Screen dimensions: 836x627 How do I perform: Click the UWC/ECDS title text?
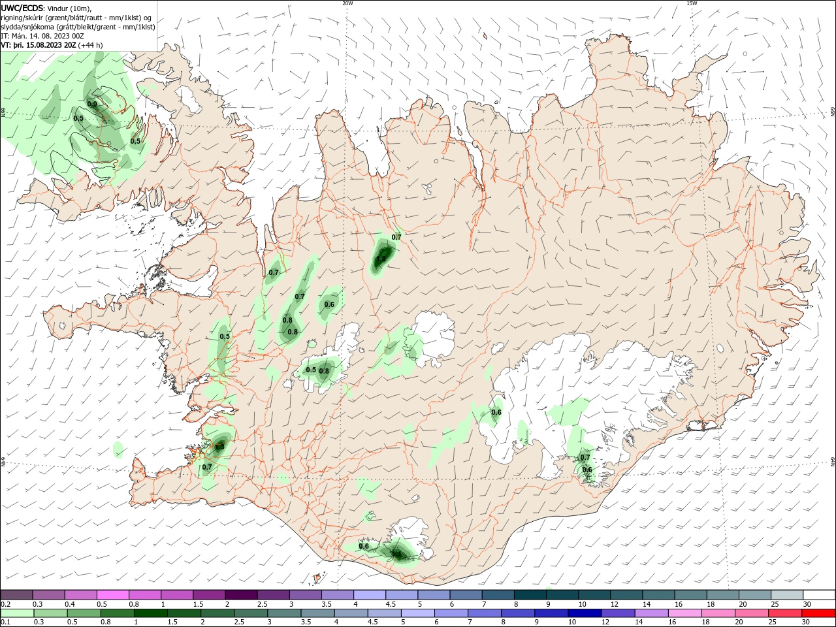pos(22,8)
